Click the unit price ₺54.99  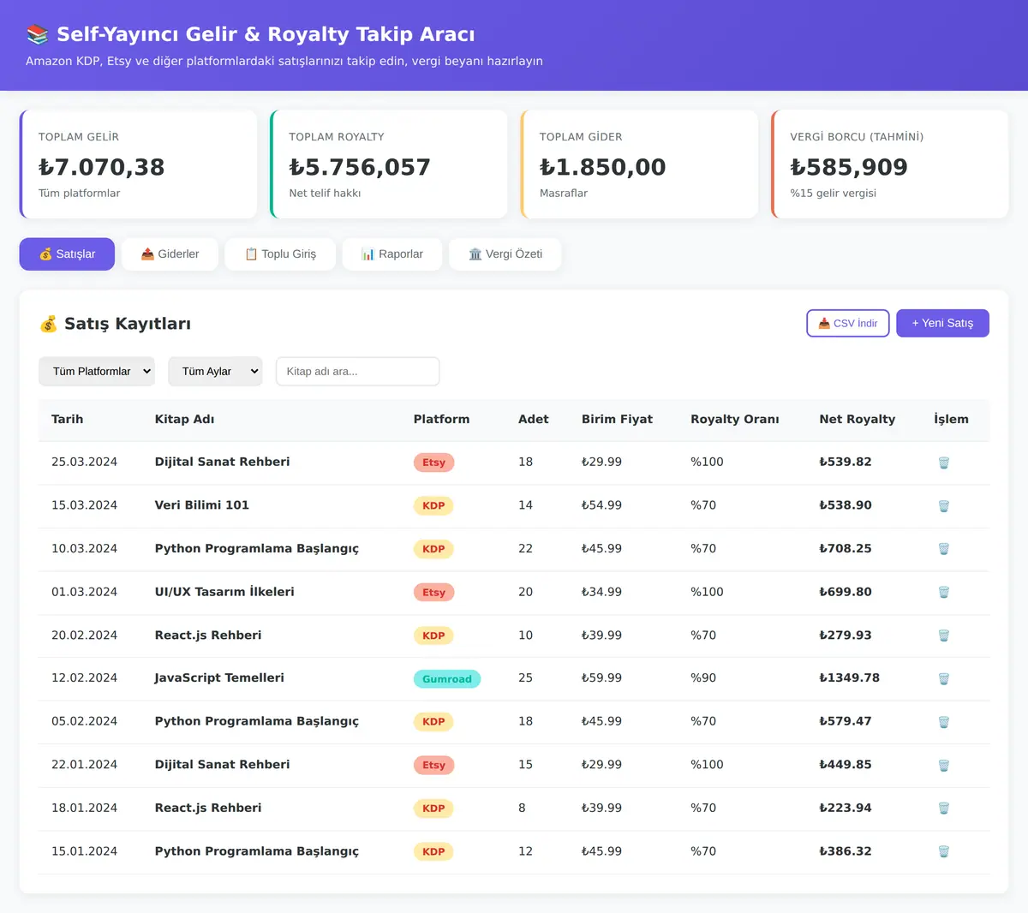pyautogui.click(x=601, y=505)
